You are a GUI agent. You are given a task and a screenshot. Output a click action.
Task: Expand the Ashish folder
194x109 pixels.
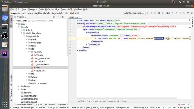point(22,30)
